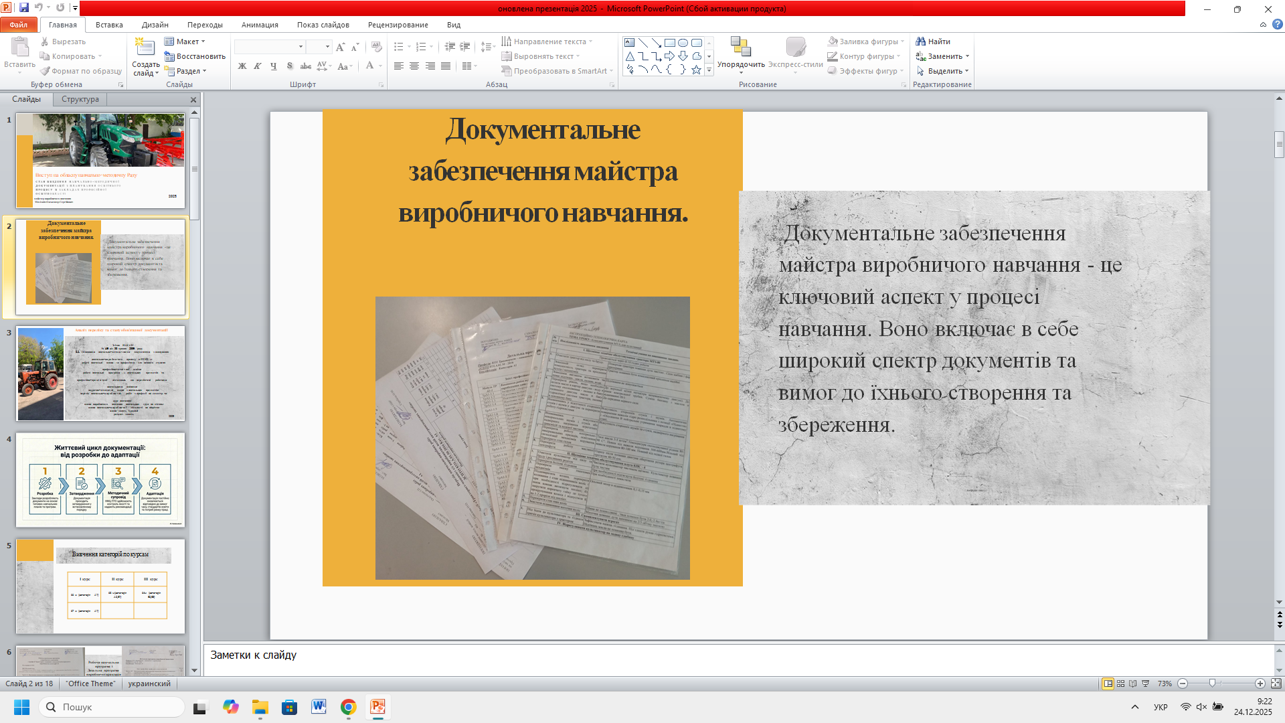This screenshot has height=723, width=1285.
Task: Click the save icon in quick access toolbar
Action: 24,8
